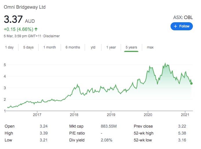
Task: Click the Mkt cap value 883.55M
Action: coord(109,126)
